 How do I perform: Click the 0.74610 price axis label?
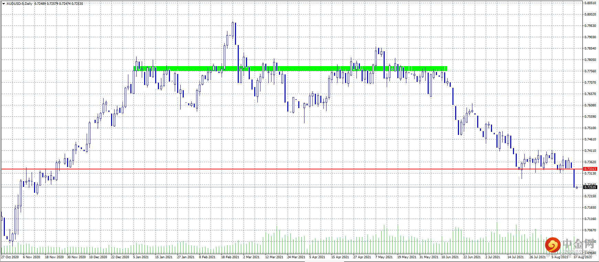pyautogui.click(x=590, y=139)
